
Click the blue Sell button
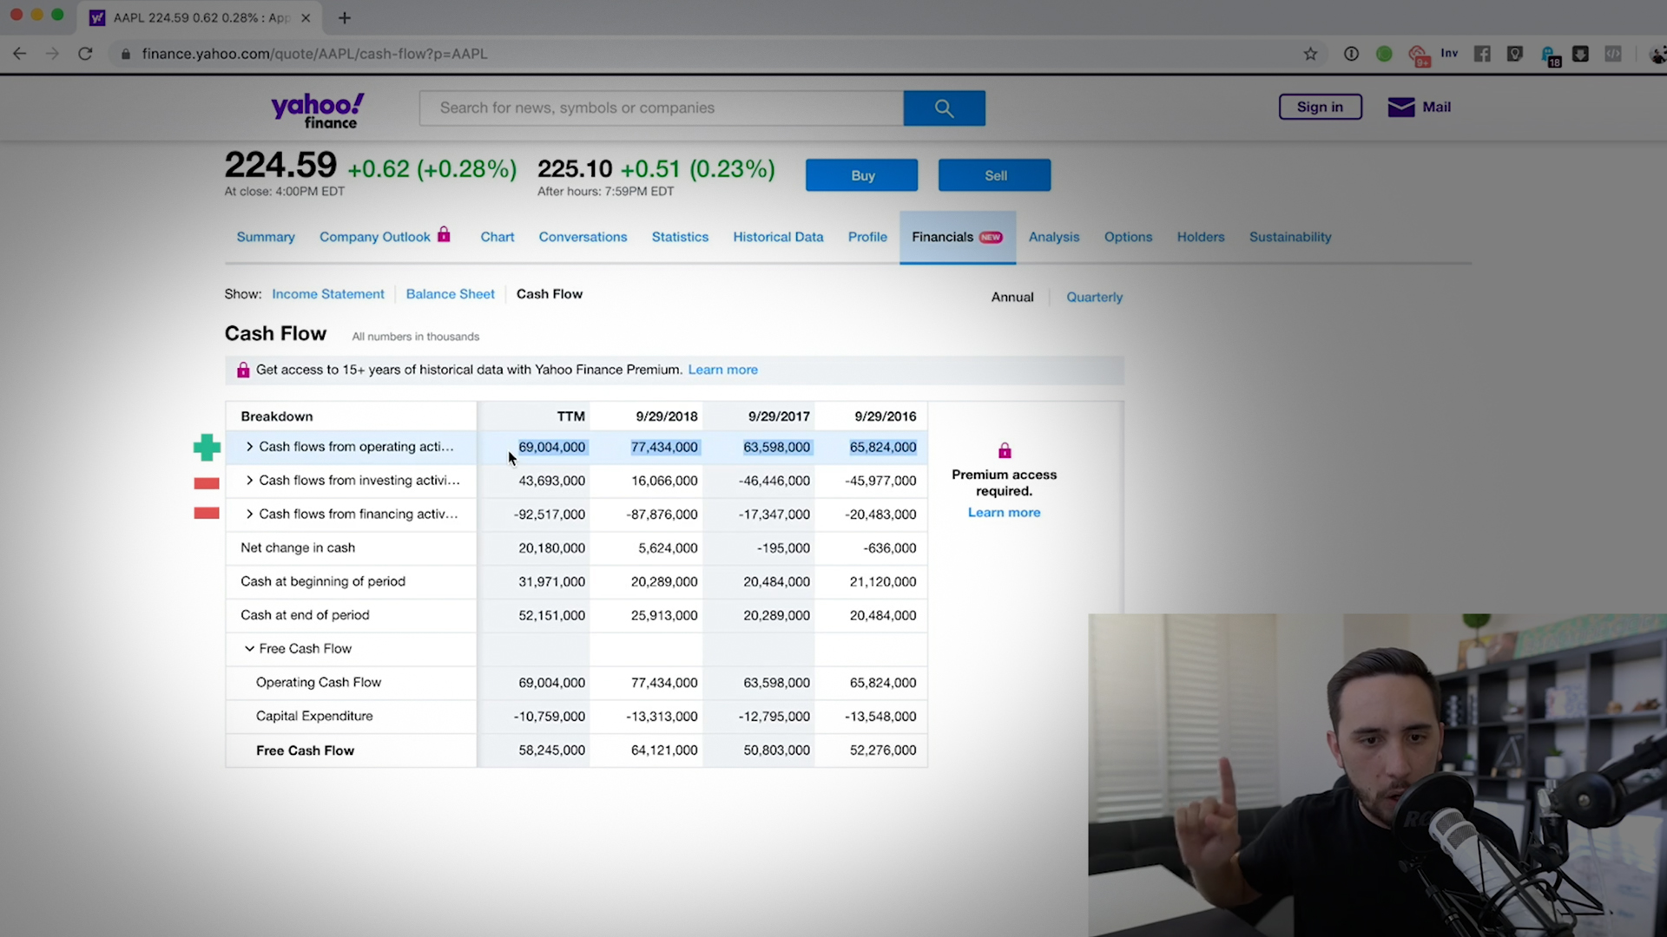(994, 175)
